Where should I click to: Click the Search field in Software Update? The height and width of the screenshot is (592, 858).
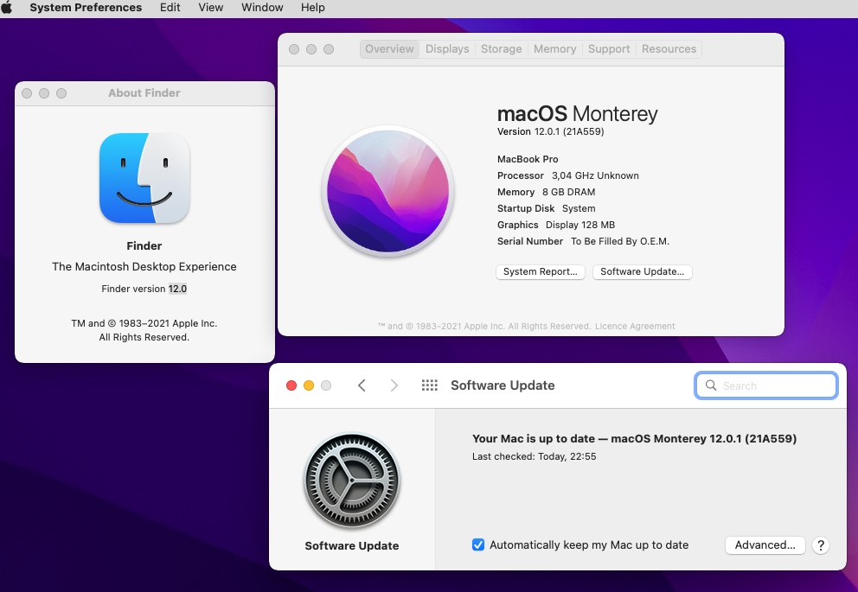[x=766, y=386]
